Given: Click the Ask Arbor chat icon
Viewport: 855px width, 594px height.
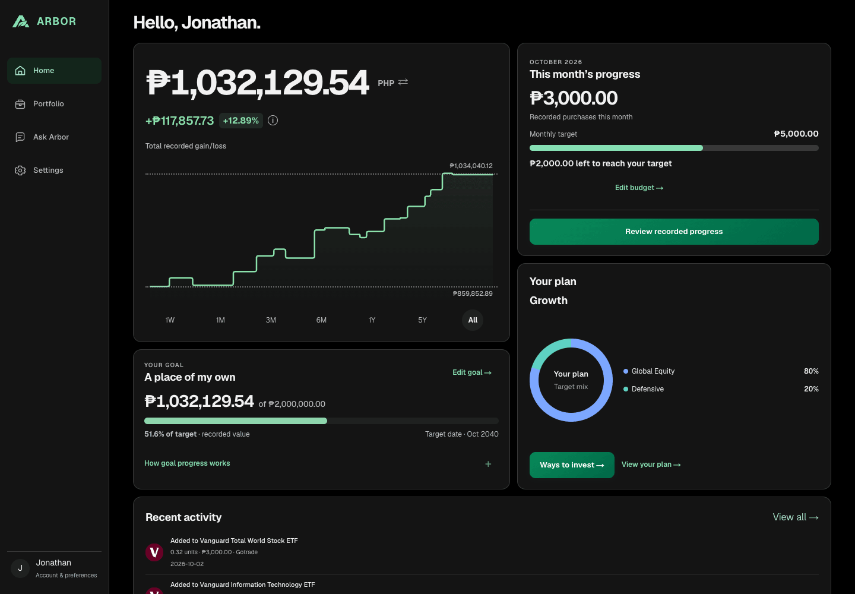Looking at the screenshot, I should pos(20,137).
